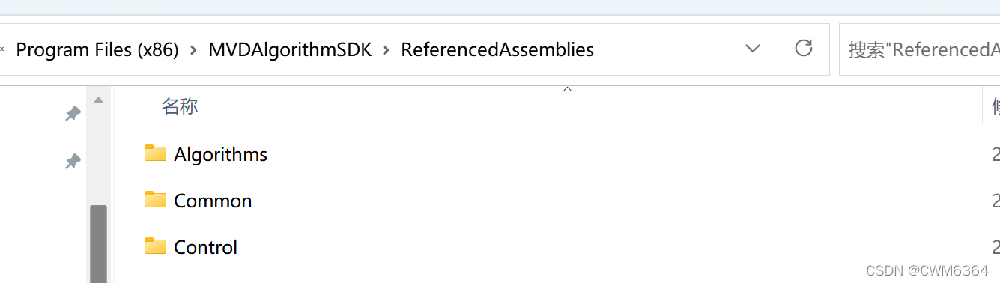Select the Common folder name
This screenshot has height=283, width=1000.
[x=213, y=201]
